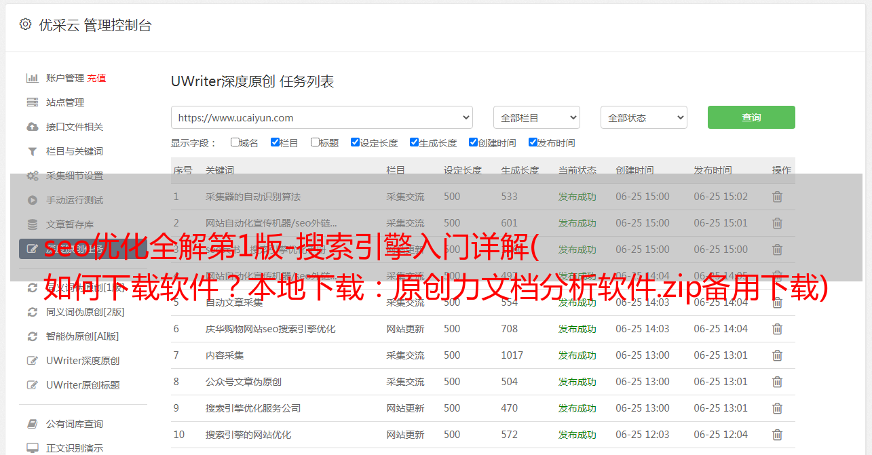Click the server icon for 站点管理
872x455 pixels.
tap(32, 102)
